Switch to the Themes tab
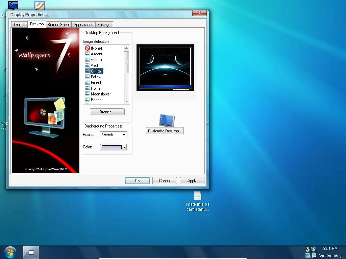The image size is (346, 259). pos(20,24)
